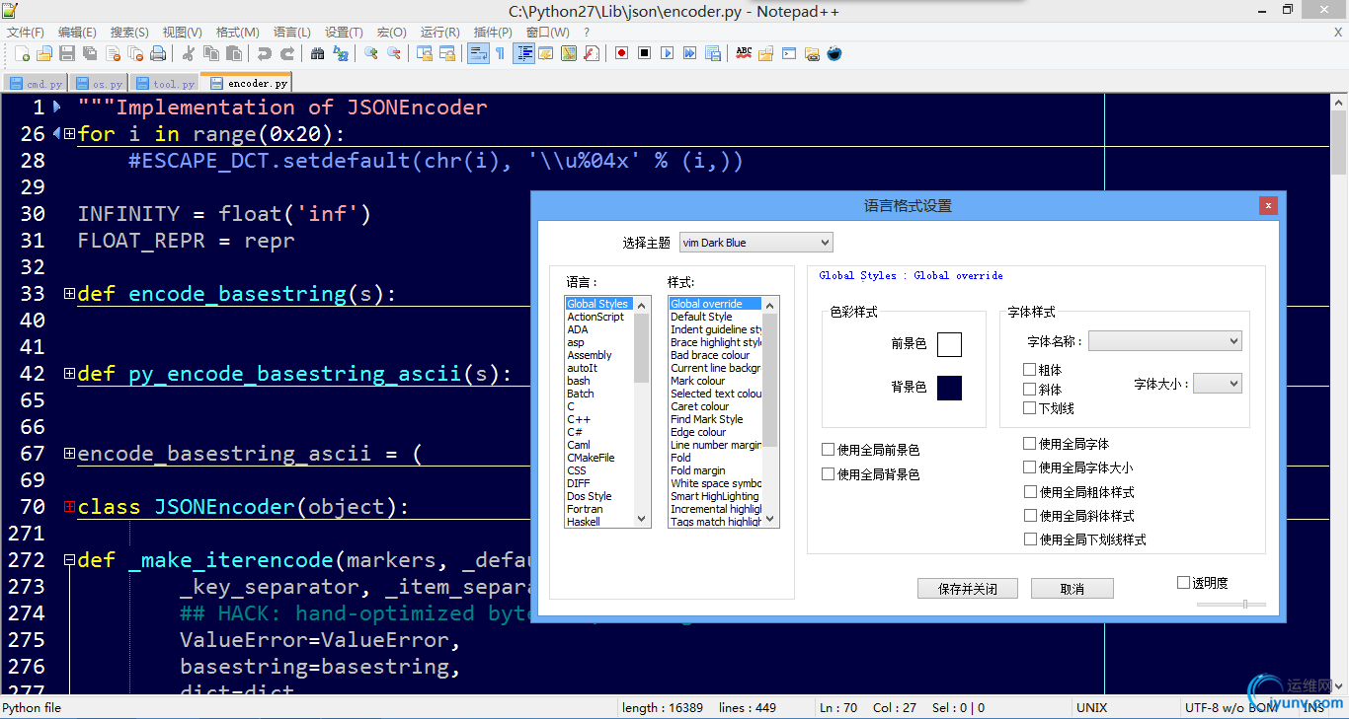Save the current file via floppy icon
1349x719 pixels.
click(x=67, y=53)
